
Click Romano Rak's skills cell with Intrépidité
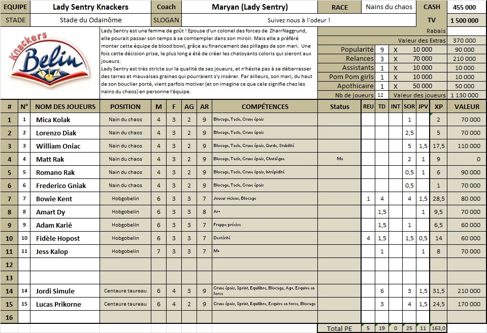pyautogui.click(x=265, y=172)
